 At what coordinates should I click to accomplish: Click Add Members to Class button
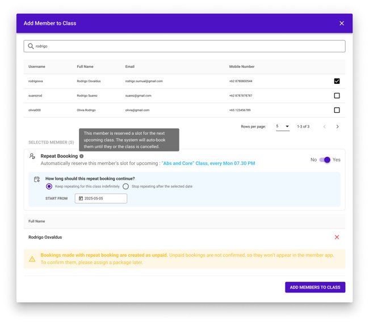pos(315,287)
